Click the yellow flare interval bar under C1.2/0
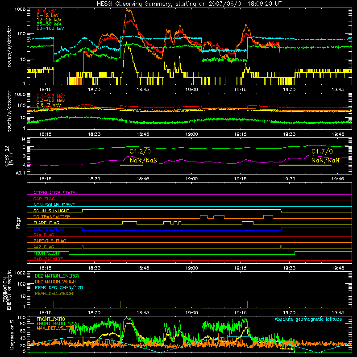Screen dimensions: 357x357 coord(132,165)
